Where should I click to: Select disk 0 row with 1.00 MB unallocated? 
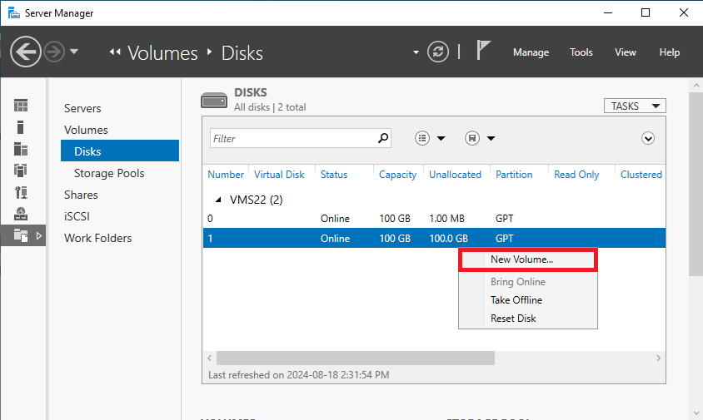click(434, 219)
